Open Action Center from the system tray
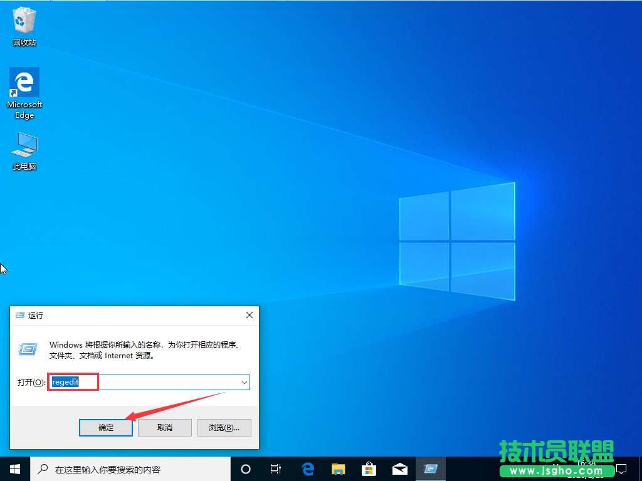The image size is (642, 481). click(x=621, y=468)
